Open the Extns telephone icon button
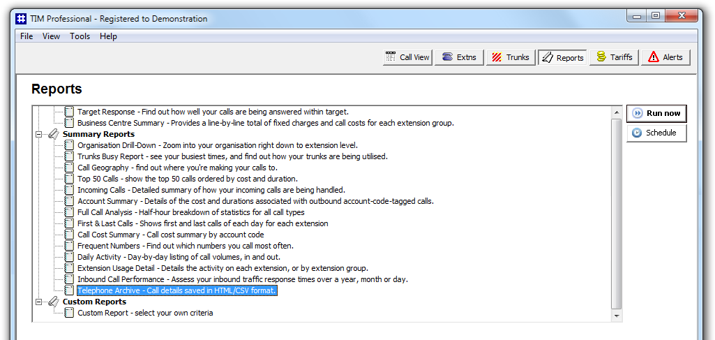This screenshot has width=715, height=340. pos(459,57)
